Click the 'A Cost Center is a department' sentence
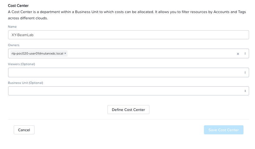Image resolution: width=255 pixels, height=149 pixels. [127, 12]
